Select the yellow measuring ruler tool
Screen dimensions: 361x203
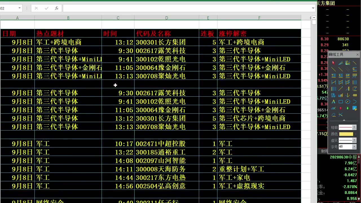tap(355, 95)
